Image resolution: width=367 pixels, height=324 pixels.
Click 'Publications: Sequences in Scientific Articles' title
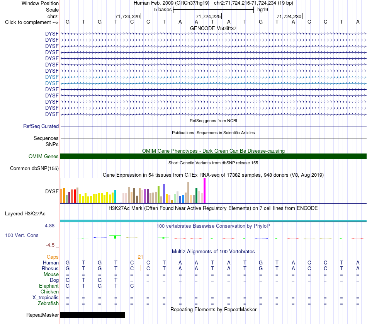coord(213,133)
